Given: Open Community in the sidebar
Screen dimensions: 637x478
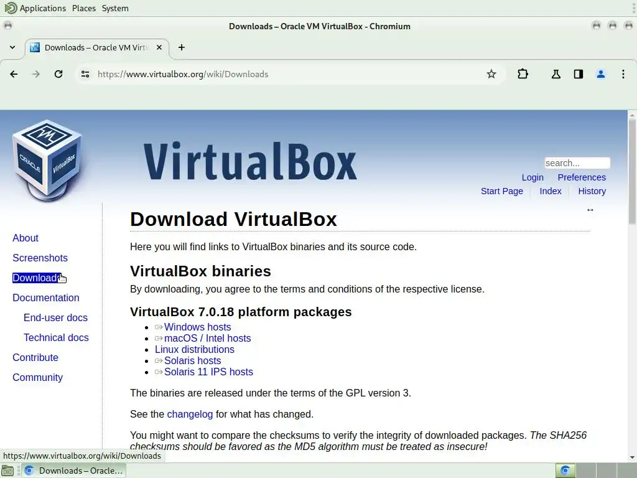Looking at the screenshot, I should 38,377.
